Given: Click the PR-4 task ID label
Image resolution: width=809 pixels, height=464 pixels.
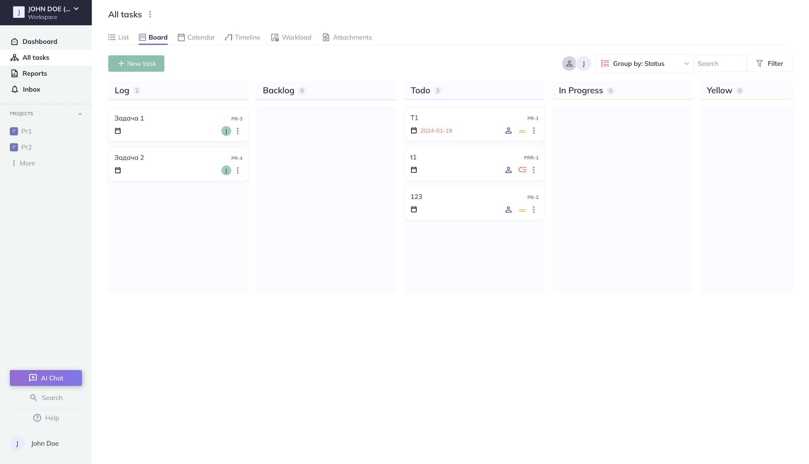Looking at the screenshot, I should tap(237, 158).
